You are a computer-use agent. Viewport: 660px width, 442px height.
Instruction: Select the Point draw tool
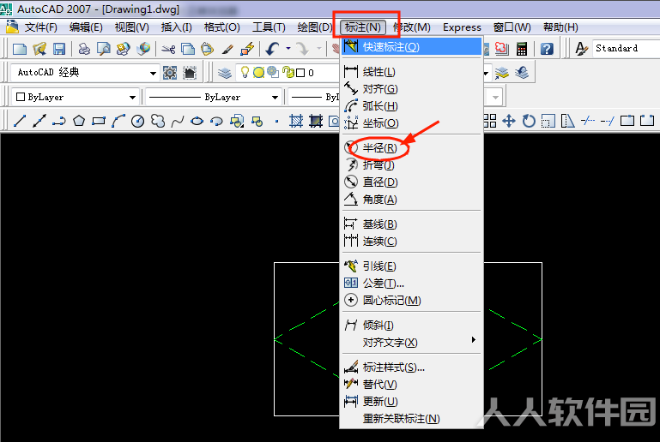click(x=276, y=121)
